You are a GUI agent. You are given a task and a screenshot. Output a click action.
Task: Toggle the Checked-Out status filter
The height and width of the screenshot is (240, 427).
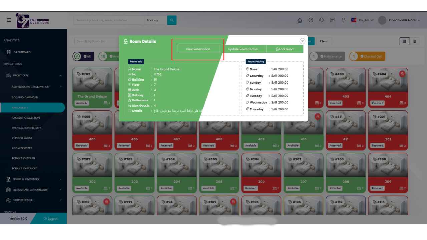coord(367,56)
